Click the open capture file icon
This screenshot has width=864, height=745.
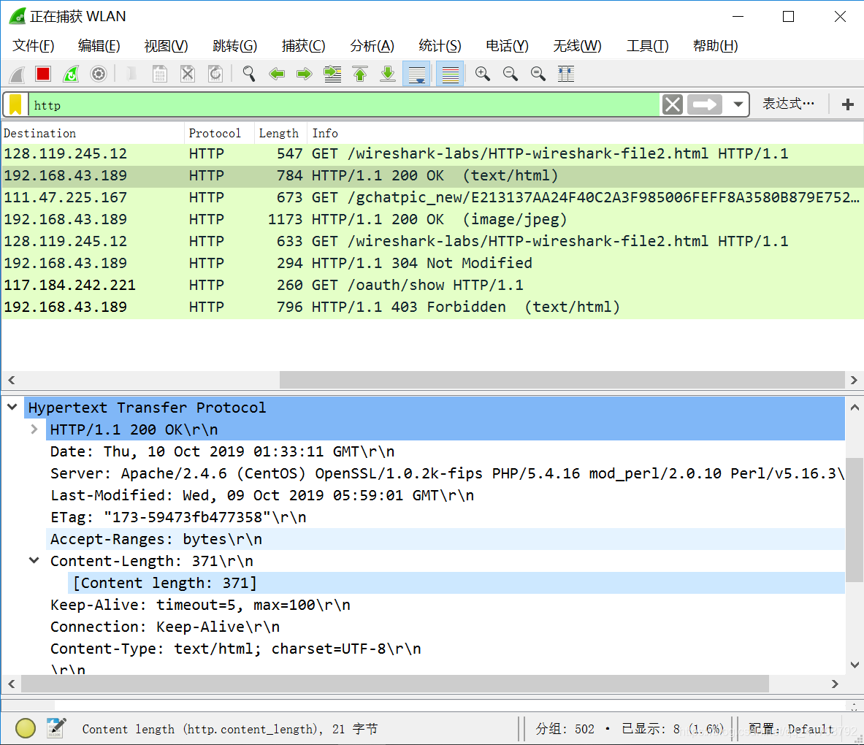pos(131,74)
